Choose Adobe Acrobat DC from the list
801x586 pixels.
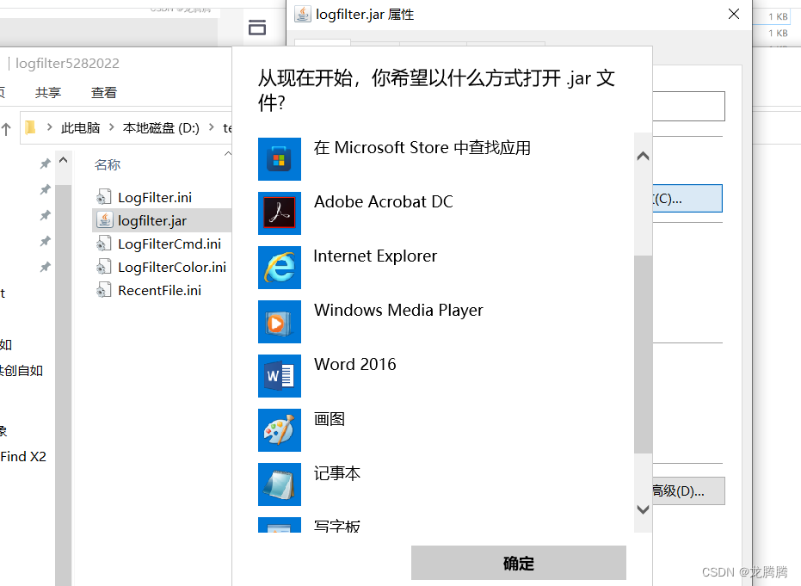click(x=280, y=213)
